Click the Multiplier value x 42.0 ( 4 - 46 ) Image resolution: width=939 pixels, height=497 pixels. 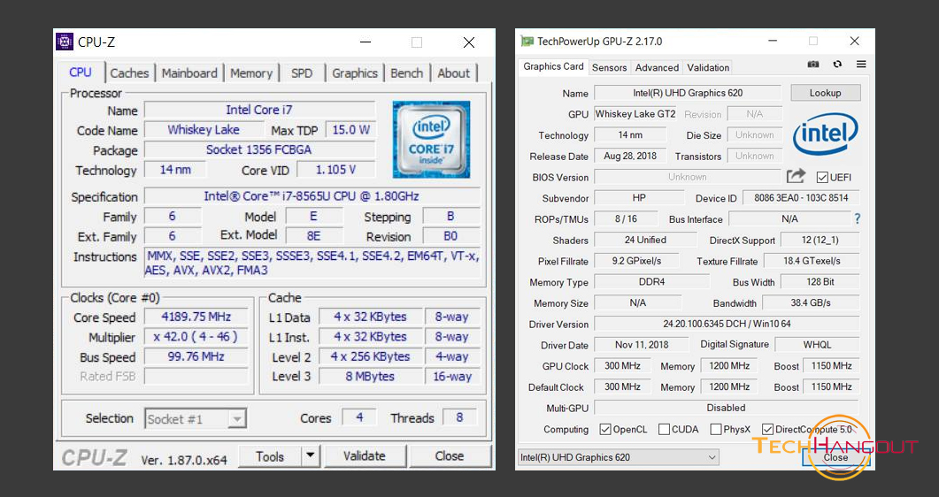click(196, 337)
